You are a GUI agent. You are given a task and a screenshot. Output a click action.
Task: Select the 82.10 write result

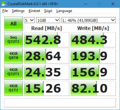point(93,88)
